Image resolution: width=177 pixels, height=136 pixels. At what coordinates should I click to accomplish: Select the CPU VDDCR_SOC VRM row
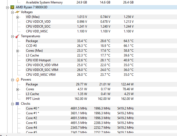click(101, 70)
